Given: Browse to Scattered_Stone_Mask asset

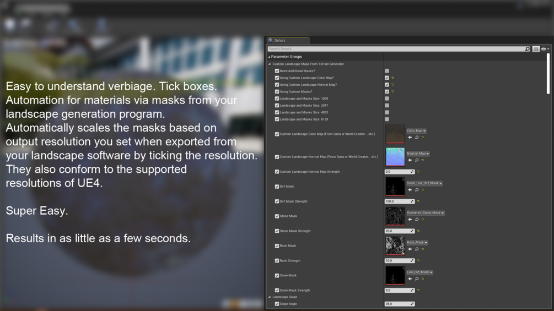Looking at the screenshot, I should pyautogui.click(x=417, y=219).
